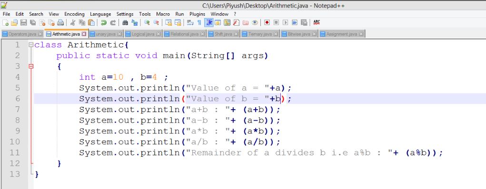
Task: Click the User Defined Language icon
Action: [218, 23]
